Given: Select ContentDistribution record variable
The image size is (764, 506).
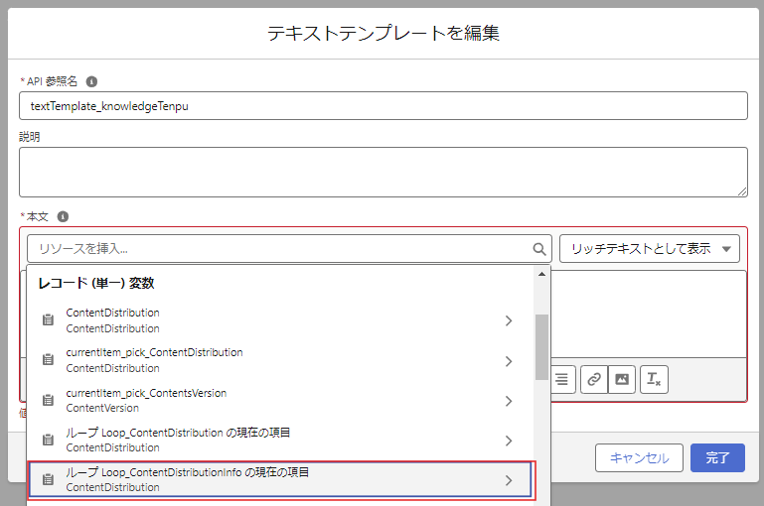Looking at the screenshot, I should (280, 320).
